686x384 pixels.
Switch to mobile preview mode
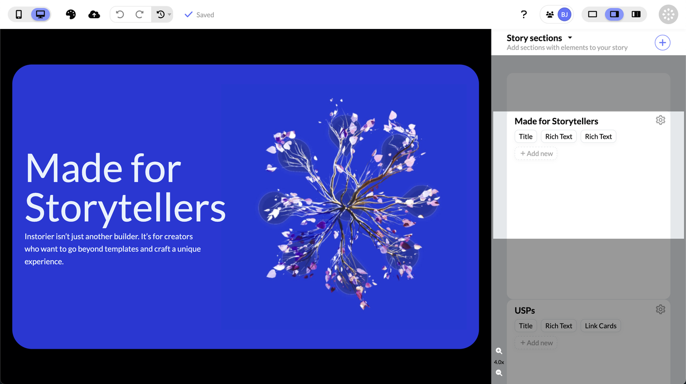[19, 14]
